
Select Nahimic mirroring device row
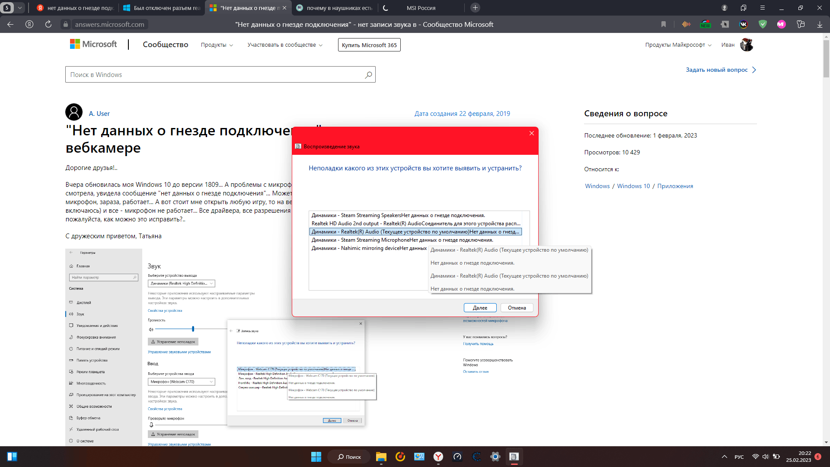click(x=369, y=248)
